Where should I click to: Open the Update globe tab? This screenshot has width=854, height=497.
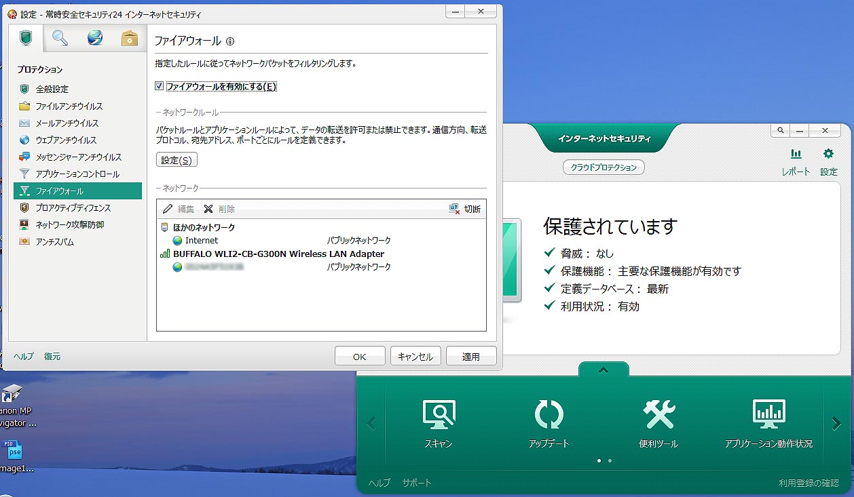(x=95, y=39)
